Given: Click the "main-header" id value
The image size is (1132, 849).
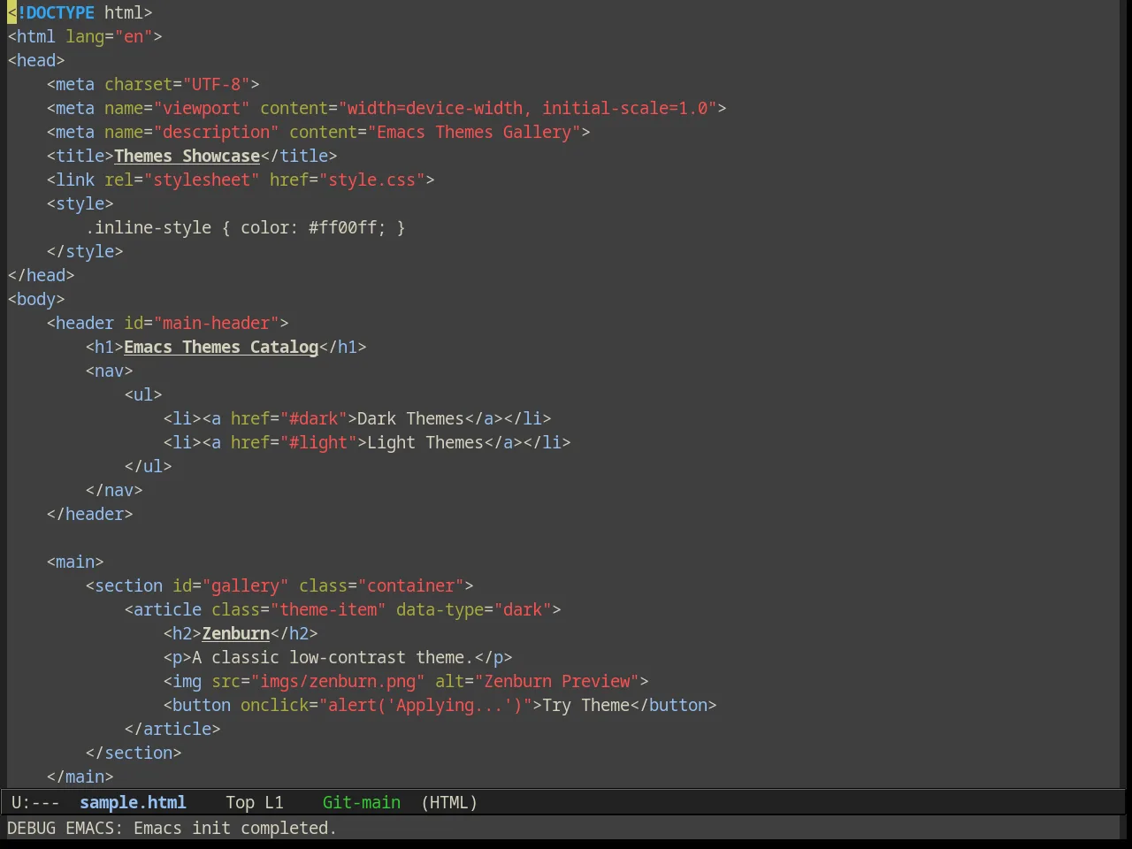Looking at the screenshot, I should pyautogui.click(x=216, y=323).
